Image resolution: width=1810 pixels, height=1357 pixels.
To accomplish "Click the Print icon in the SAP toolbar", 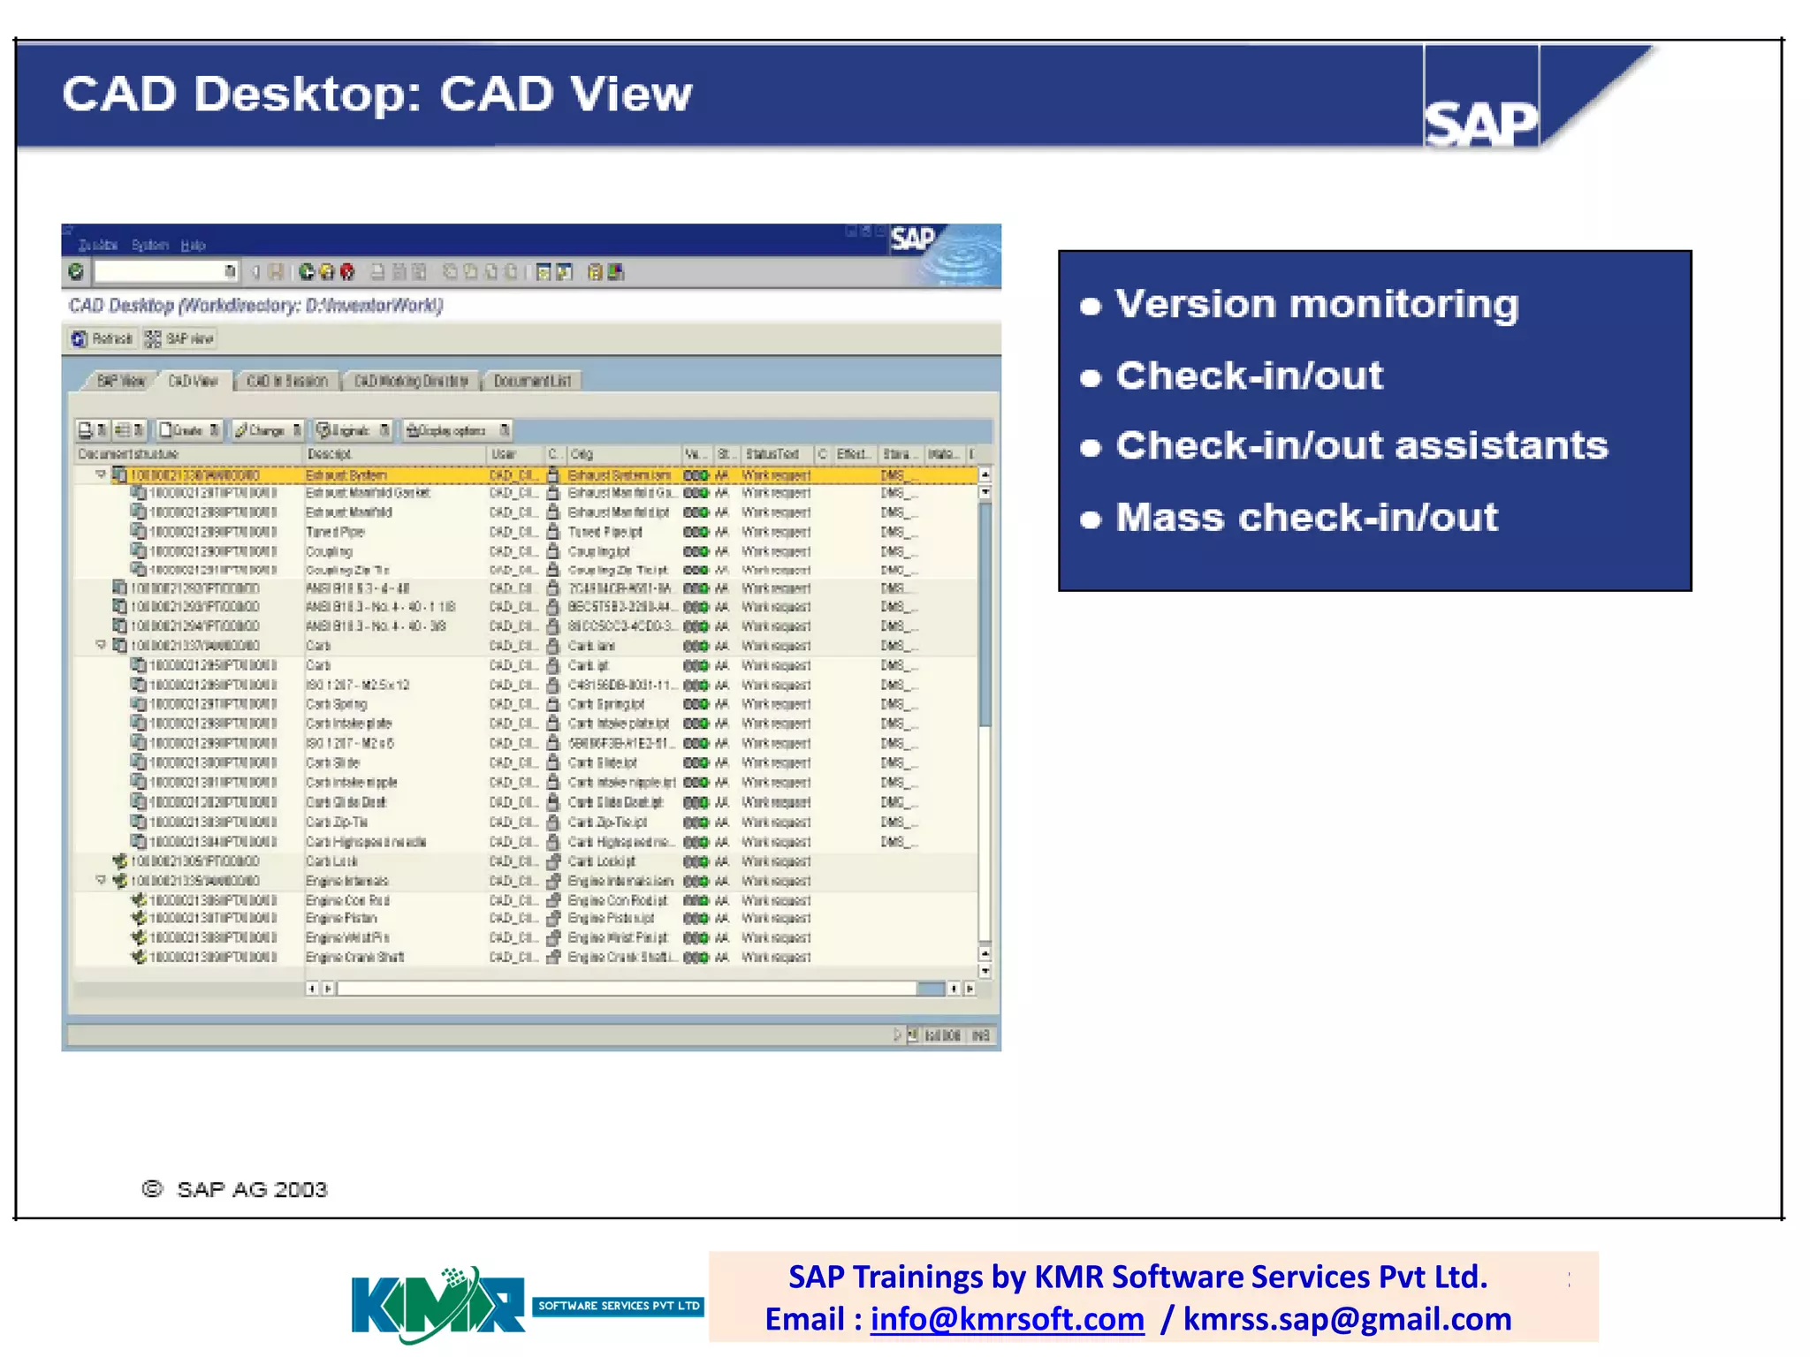I will tap(378, 272).
